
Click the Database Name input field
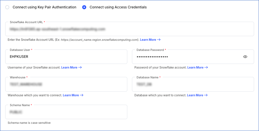coord(193,84)
